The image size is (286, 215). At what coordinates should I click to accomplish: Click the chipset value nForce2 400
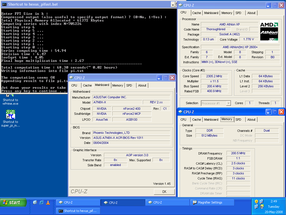(x=132, y=109)
